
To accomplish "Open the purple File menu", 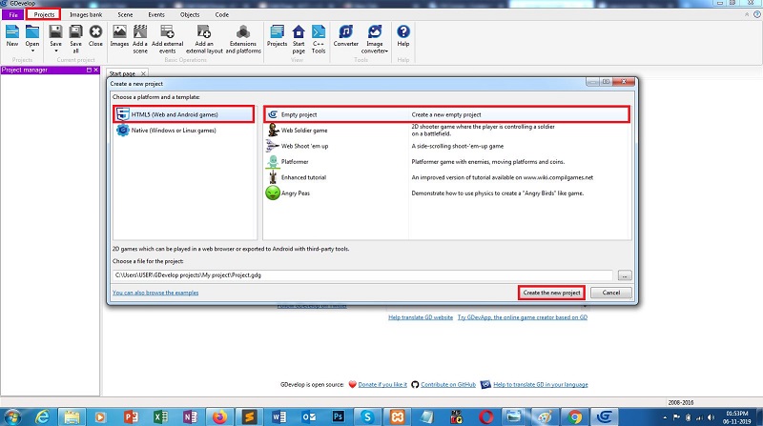I will 13,14.
